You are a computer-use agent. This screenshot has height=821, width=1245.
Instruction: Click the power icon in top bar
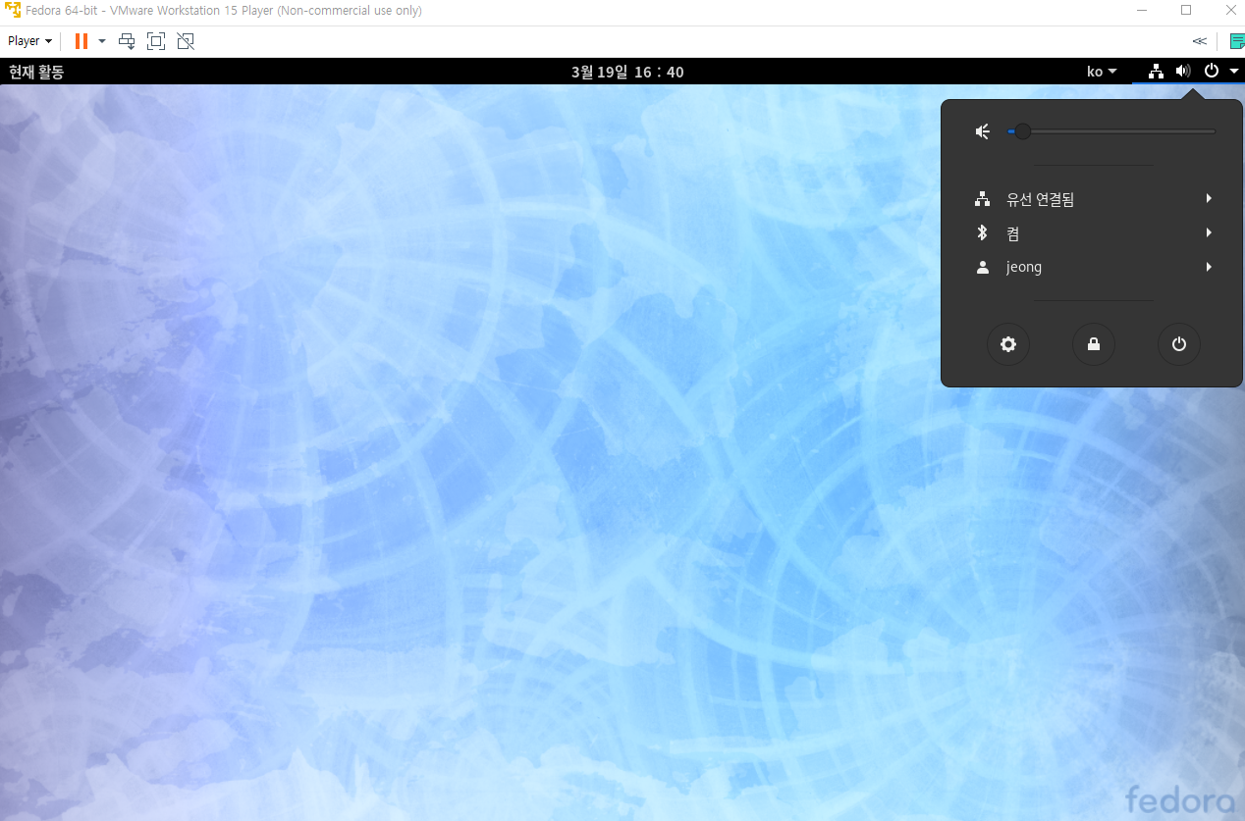(x=1212, y=72)
